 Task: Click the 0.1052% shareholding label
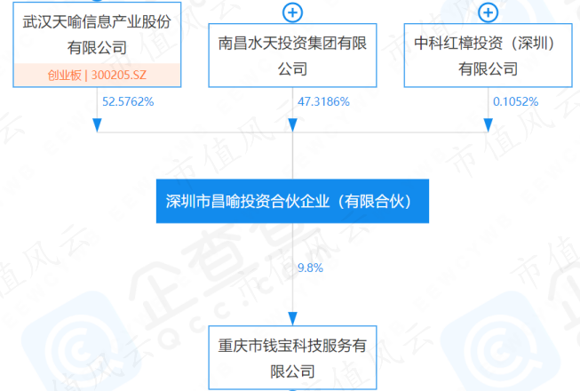[x=516, y=101]
